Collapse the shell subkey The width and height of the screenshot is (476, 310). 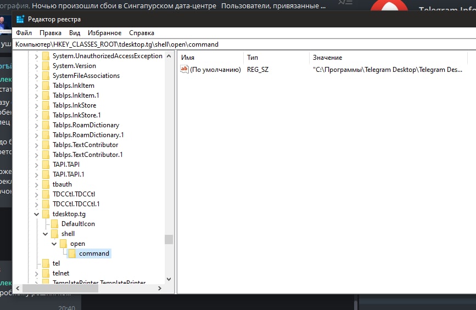point(45,234)
